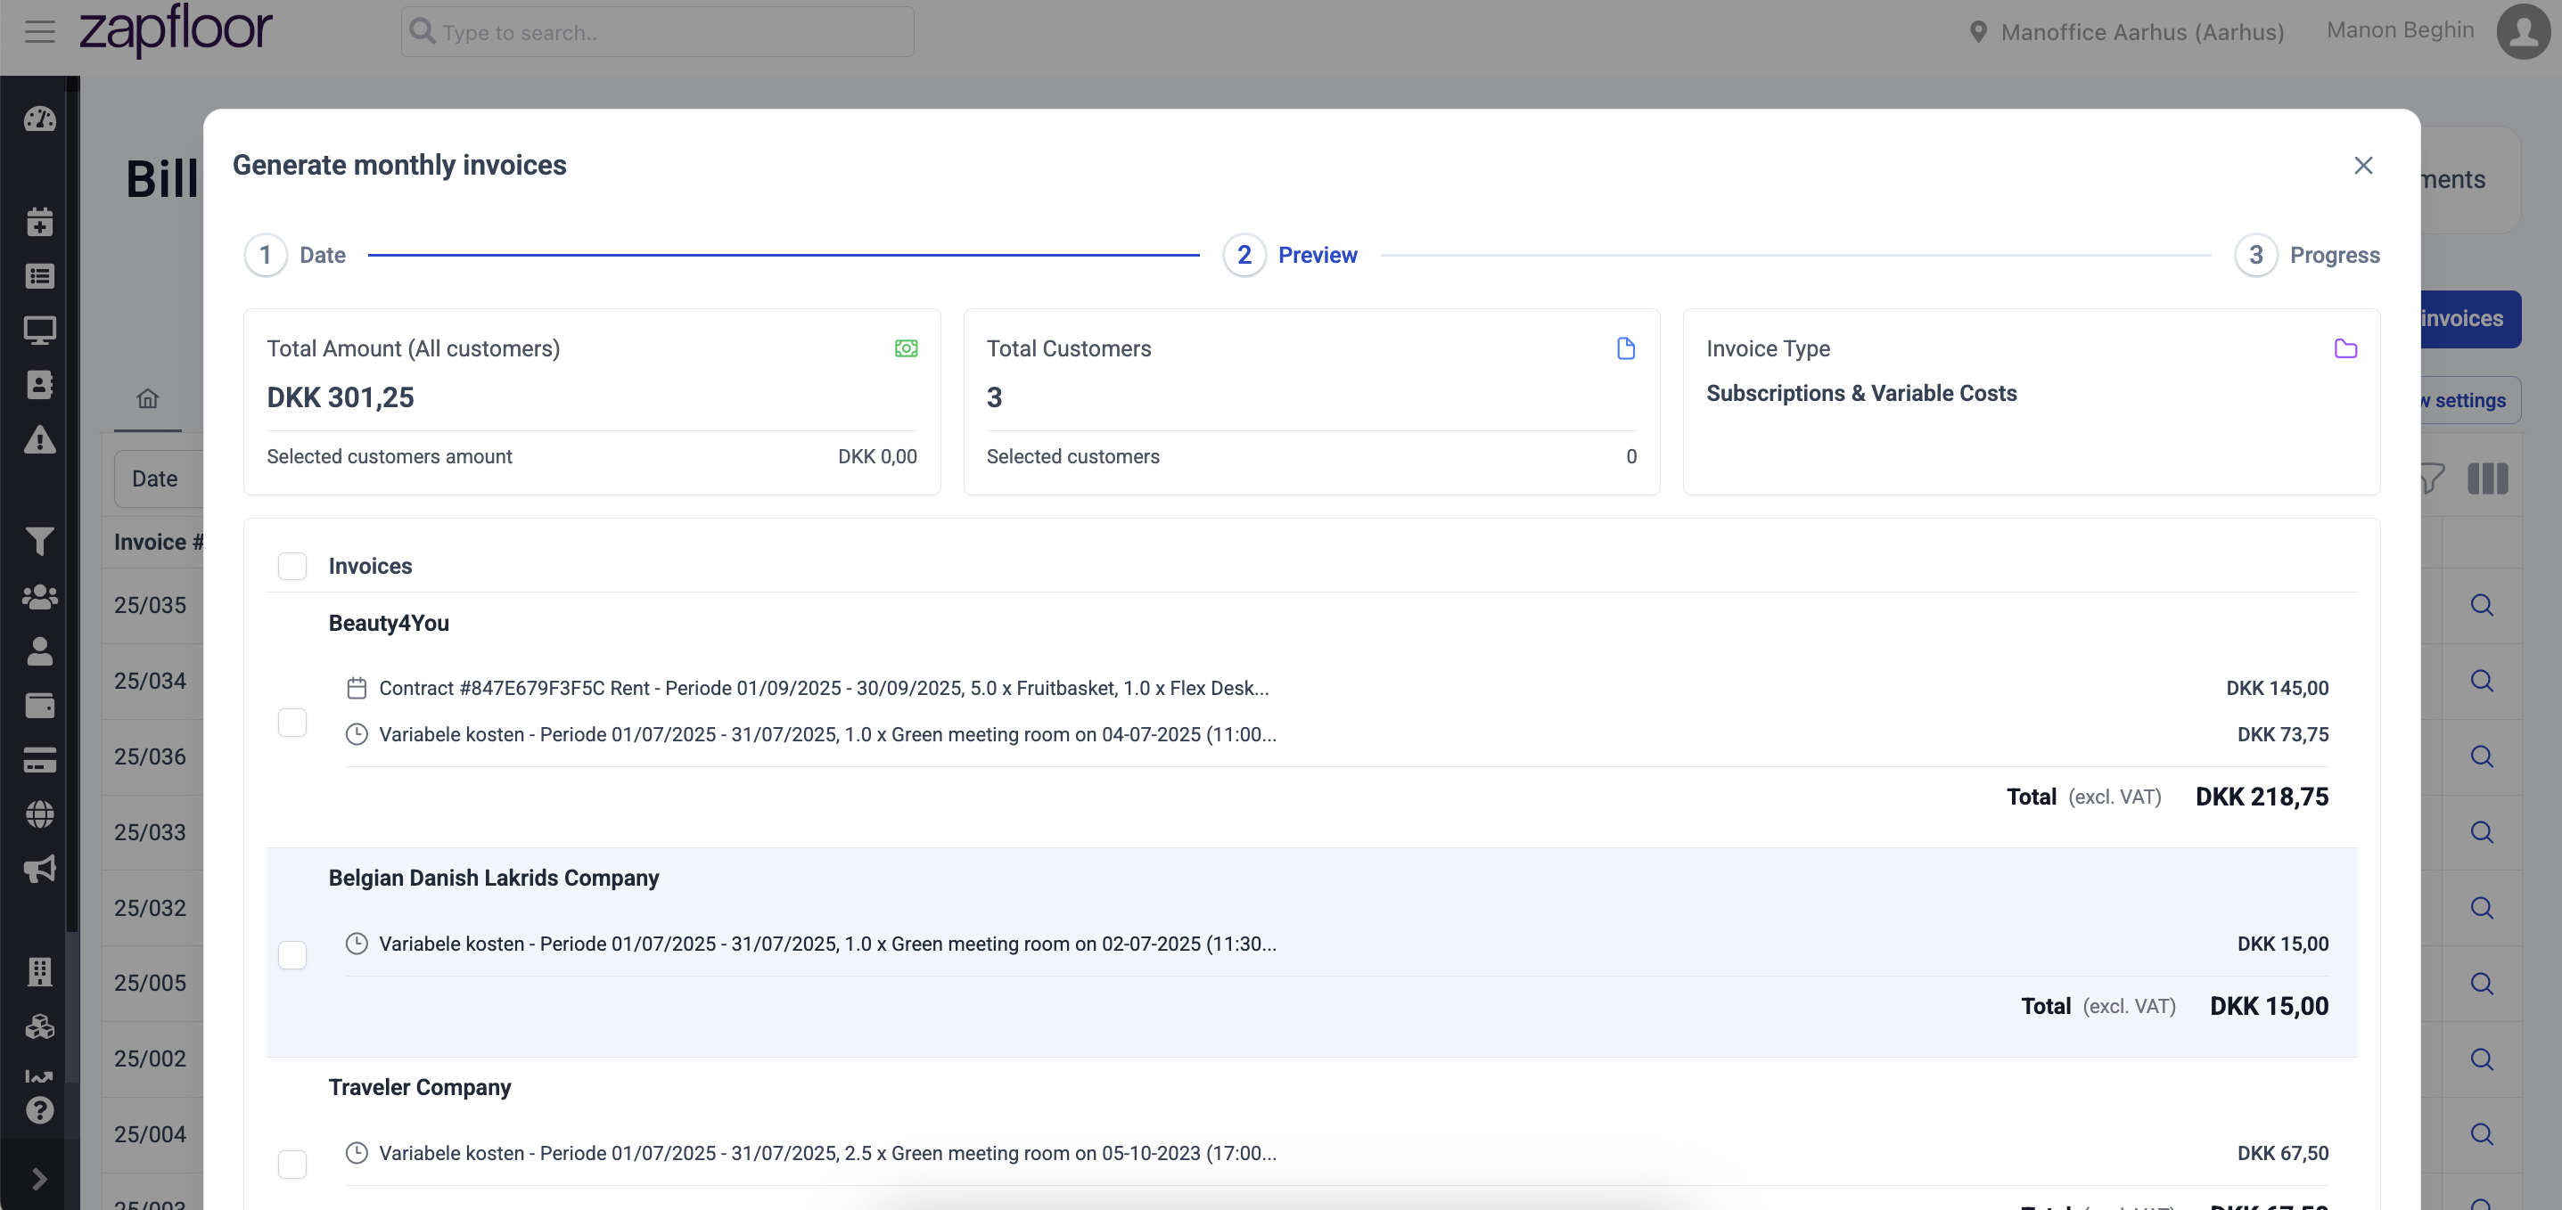Image resolution: width=2562 pixels, height=1210 pixels.
Task: Check the Traveler Company invoice checkbox
Action: [292, 1165]
